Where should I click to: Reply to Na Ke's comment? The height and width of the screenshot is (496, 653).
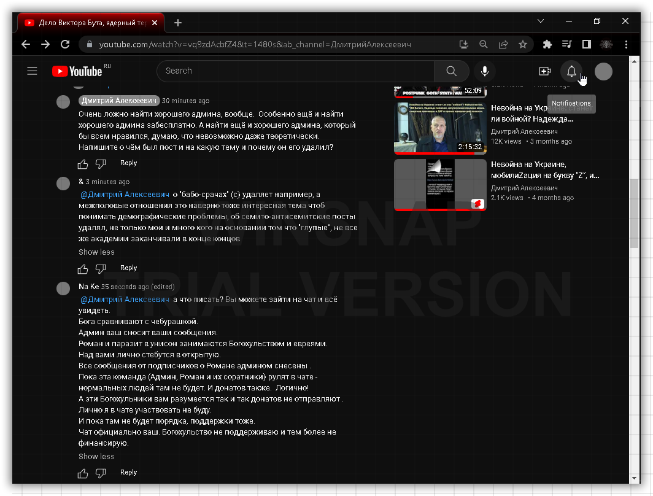click(x=128, y=472)
